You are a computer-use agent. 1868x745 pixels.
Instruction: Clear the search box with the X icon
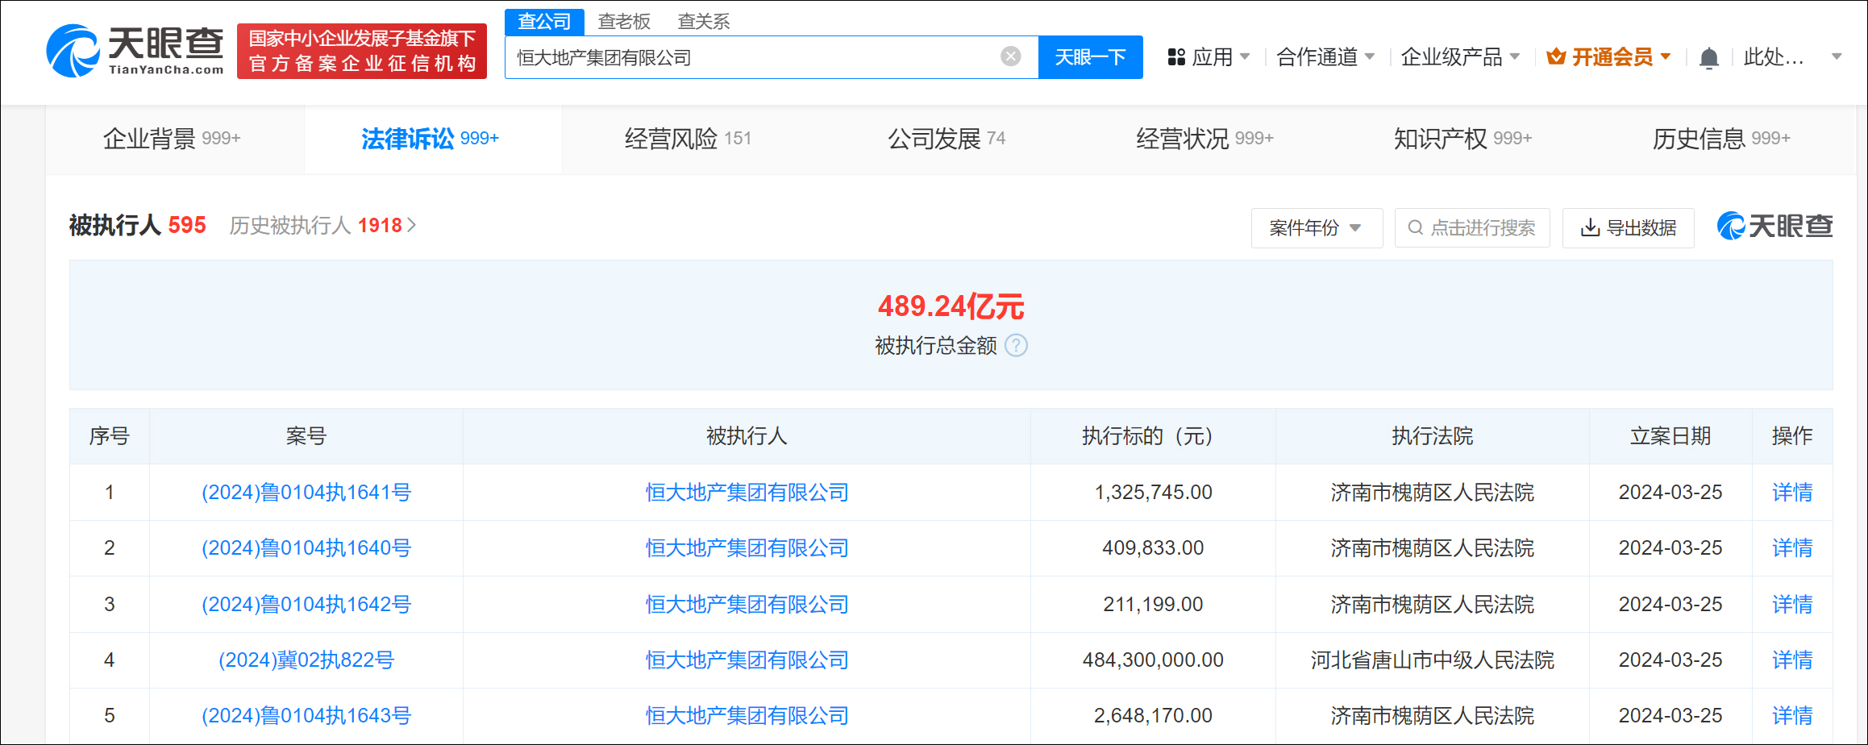1010,56
